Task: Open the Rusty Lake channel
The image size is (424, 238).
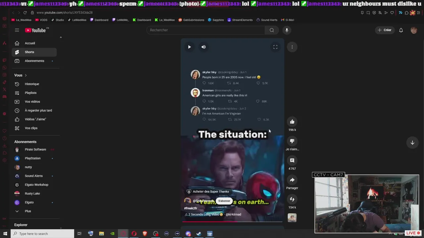Action: [34, 194]
